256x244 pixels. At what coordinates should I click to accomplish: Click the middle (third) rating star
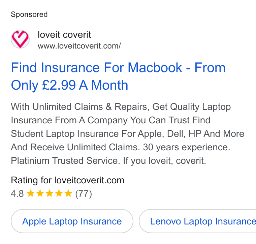click(50, 193)
